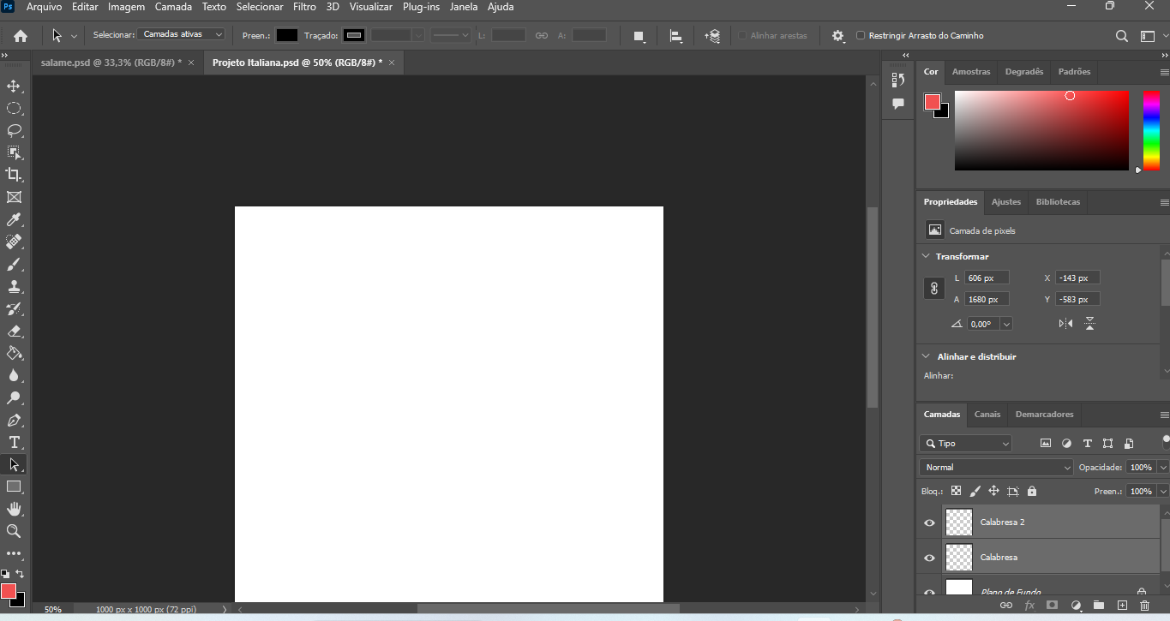Open the Filtro menu

click(x=304, y=7)
